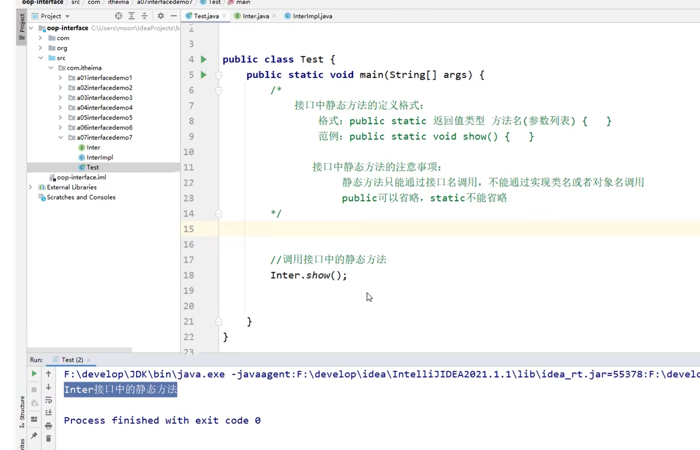Open the Structure tool window tab
Viewport: 700px width, 450px height.
pyautogui.click(x=22, y=412)
